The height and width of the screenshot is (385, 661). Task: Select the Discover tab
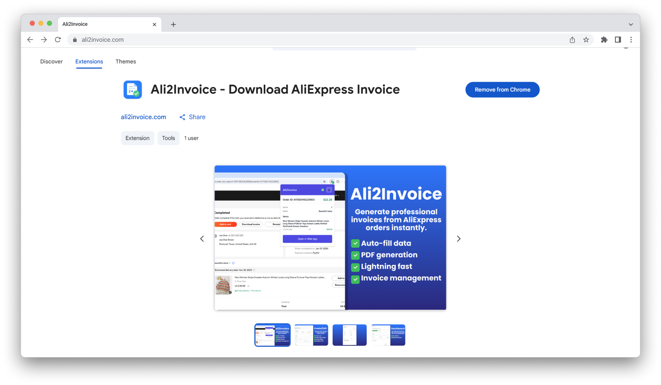[51, 62]
